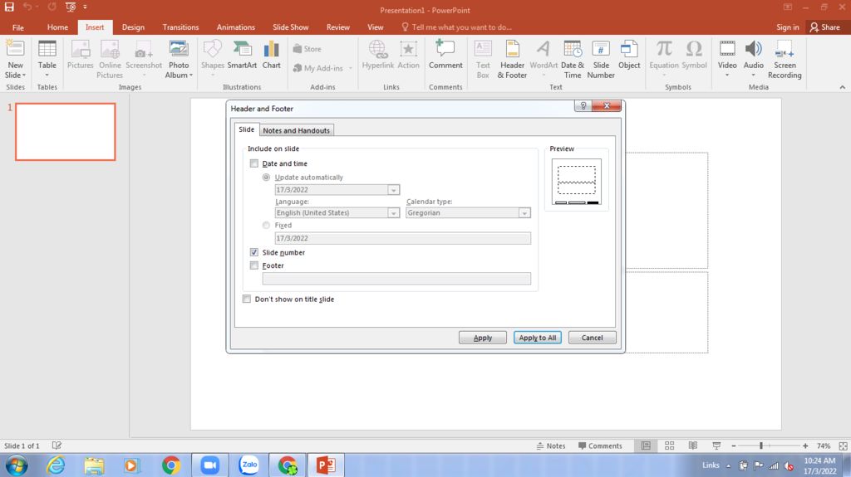Fit slide to current window
This screenshot has width=851, height=477.
pos(843,445)
